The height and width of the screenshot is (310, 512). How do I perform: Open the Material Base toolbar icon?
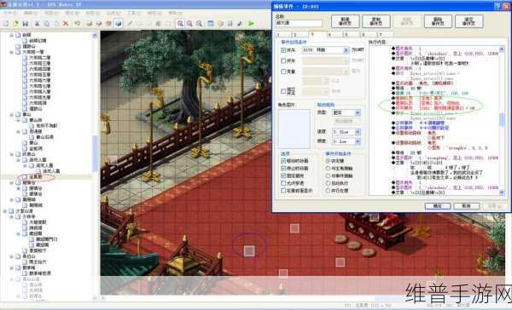pyautogui.click(x=220, y=24)
